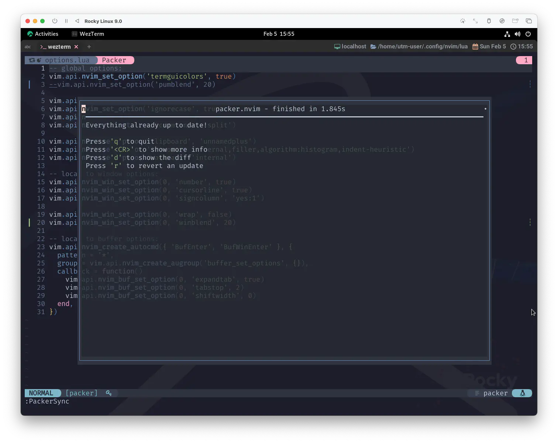Screen dimensions: 558x443
Task: Open the GNOME Activities overview
Action: pos(43,34)
